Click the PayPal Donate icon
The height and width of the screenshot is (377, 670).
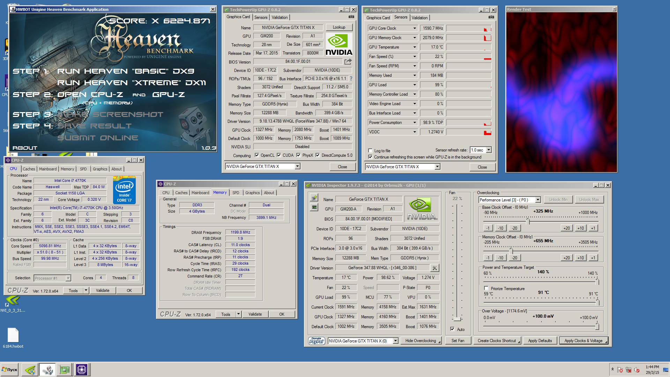317,341
